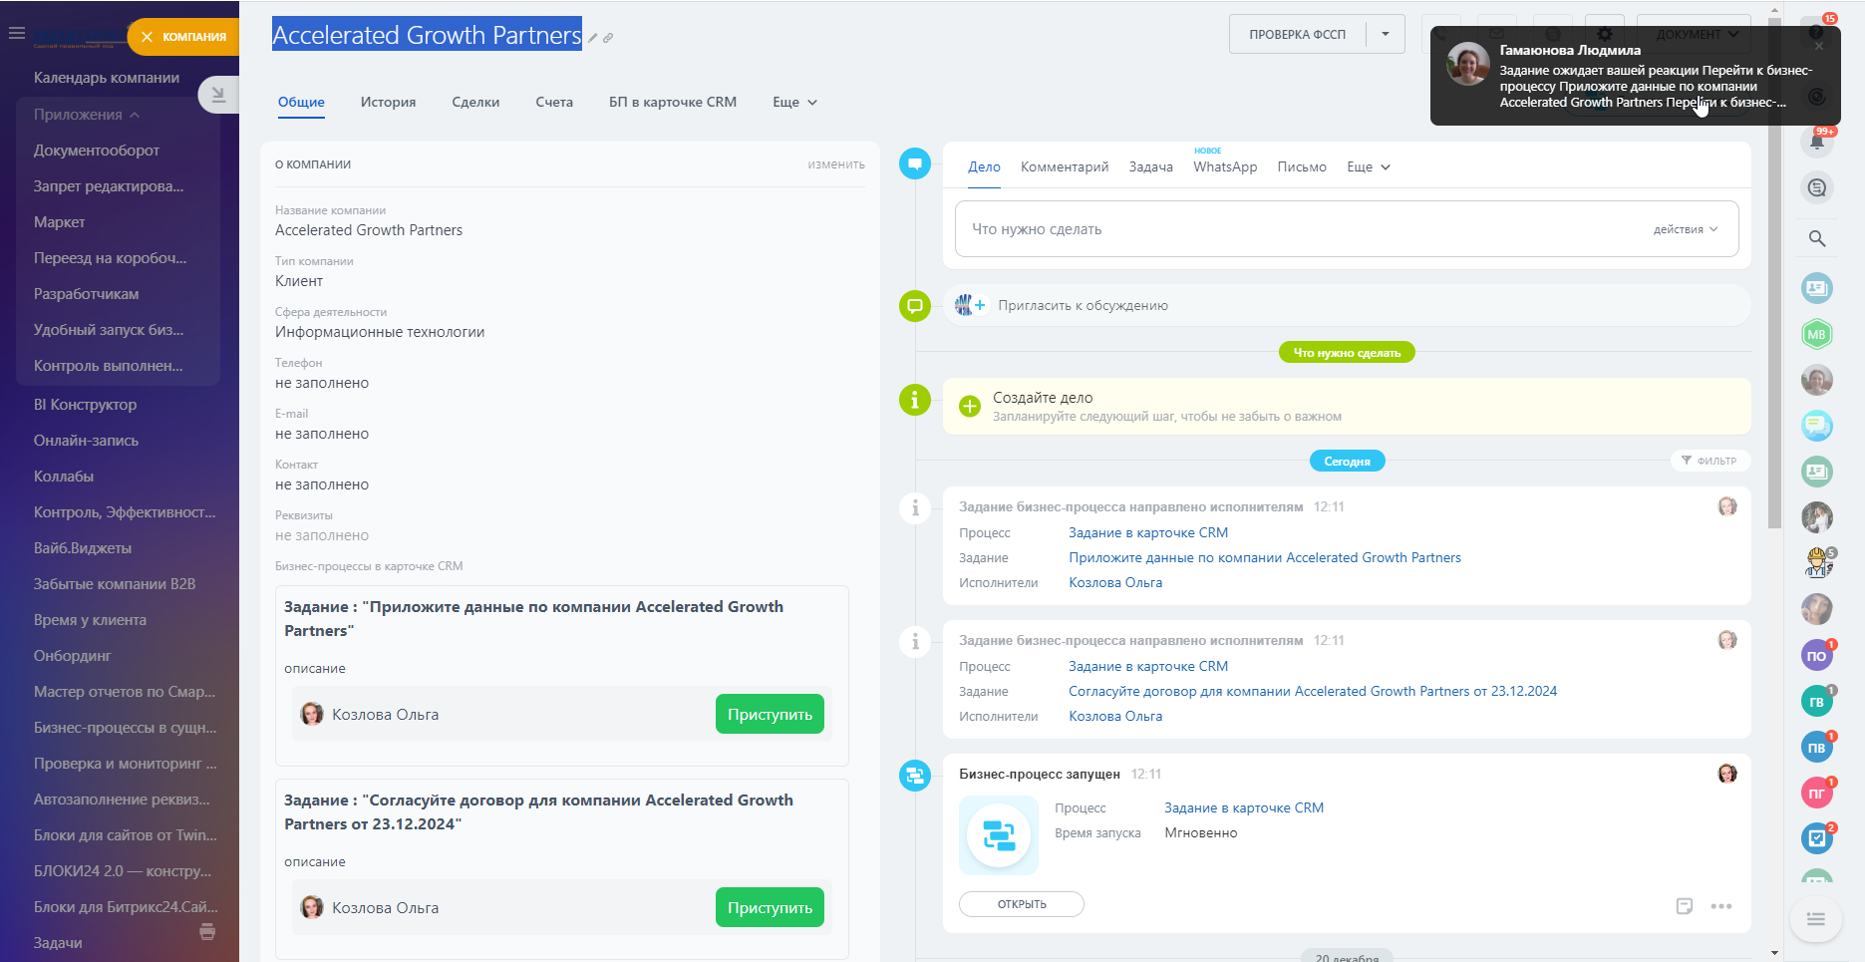Viewport: 1865px width, 962px height.
Task: Collapse the sidebar with the arrow toggle
Action: click(218, 95)
